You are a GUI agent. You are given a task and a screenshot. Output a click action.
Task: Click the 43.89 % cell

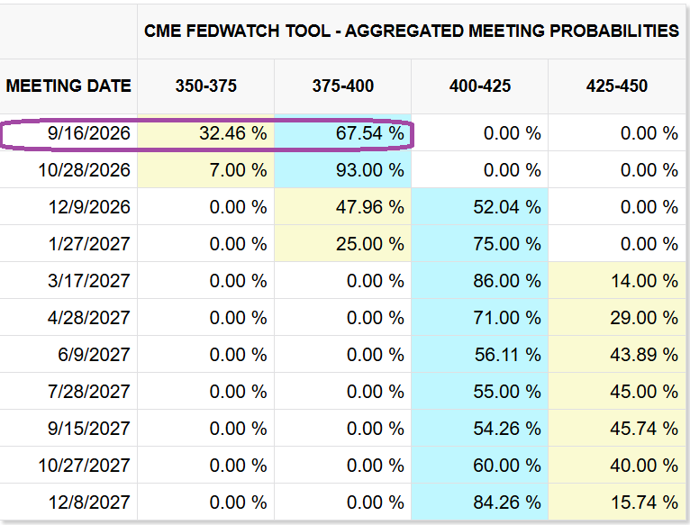(617, 354)
